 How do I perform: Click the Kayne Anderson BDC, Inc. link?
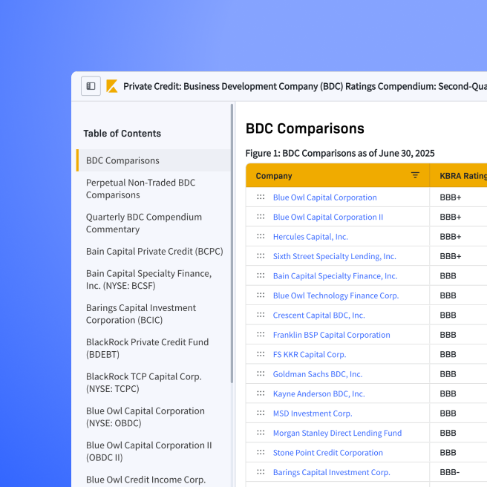(x=319, y=393)
